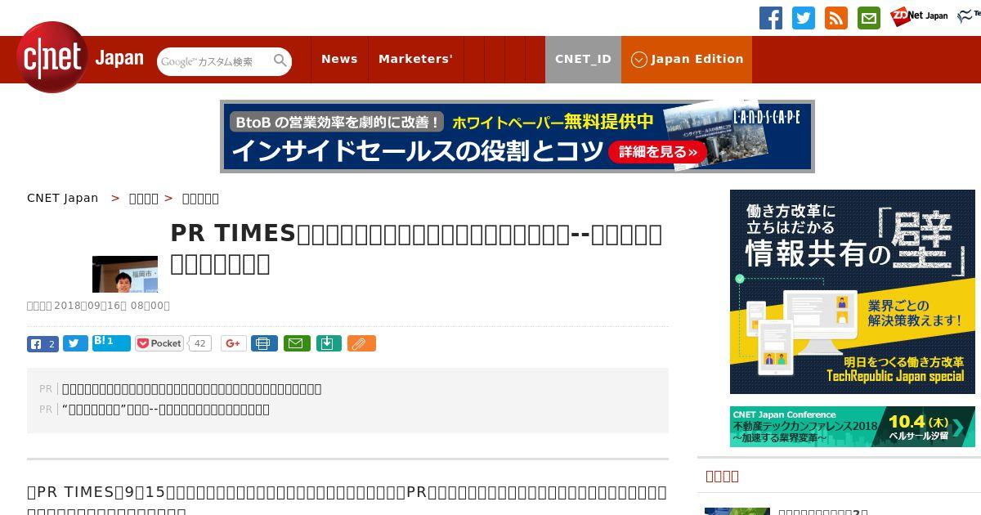
Task: Open the inside sales whitepaper banner ad
Action: point(517,137)
